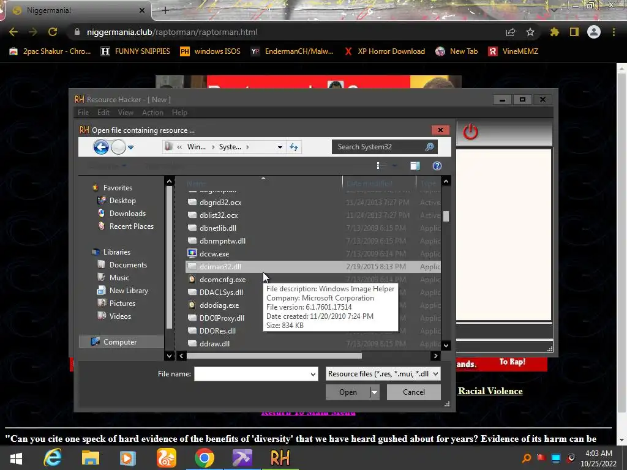The image size is (627, 470).
Task: Open the Windows Start button
Action: (x=16, y=458)
